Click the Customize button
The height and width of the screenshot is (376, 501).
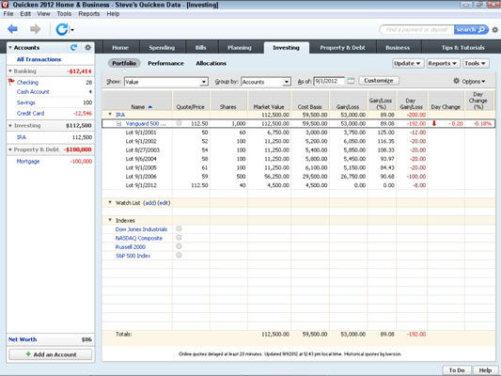pos(379,81)
